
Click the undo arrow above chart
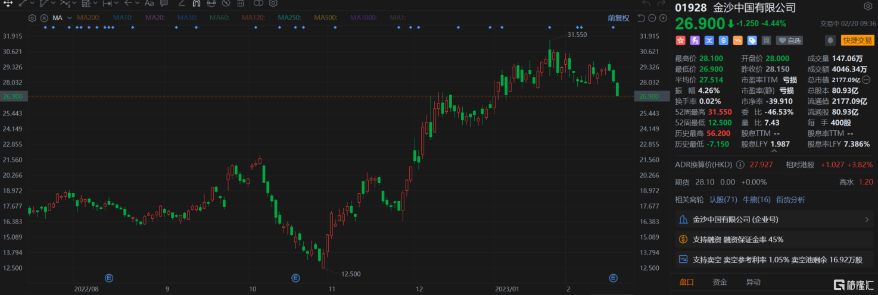click(646, 4)
